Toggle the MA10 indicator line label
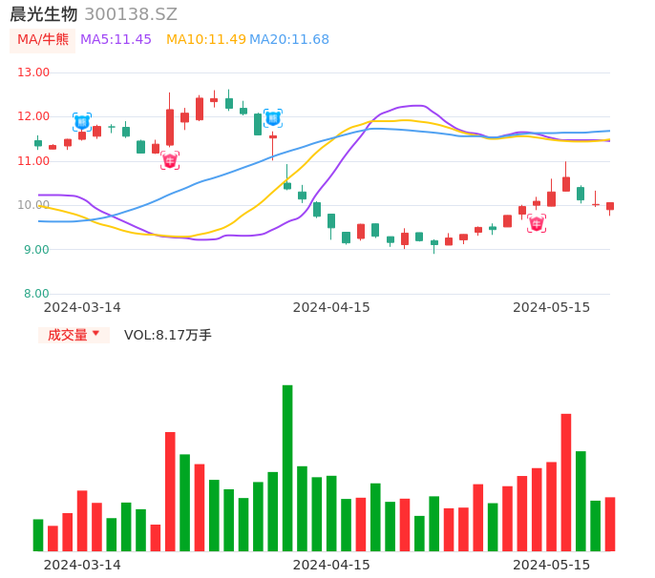The height and width of the screenshot is (578, 655). pyautogui.click(x=205, y=39)
